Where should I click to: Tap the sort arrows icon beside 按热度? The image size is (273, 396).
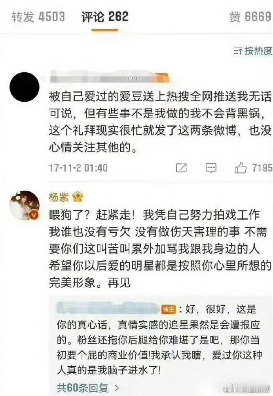point(238,51)
